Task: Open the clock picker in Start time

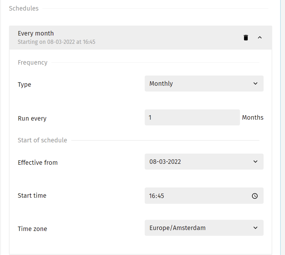Action: click(x=255, y=196)
